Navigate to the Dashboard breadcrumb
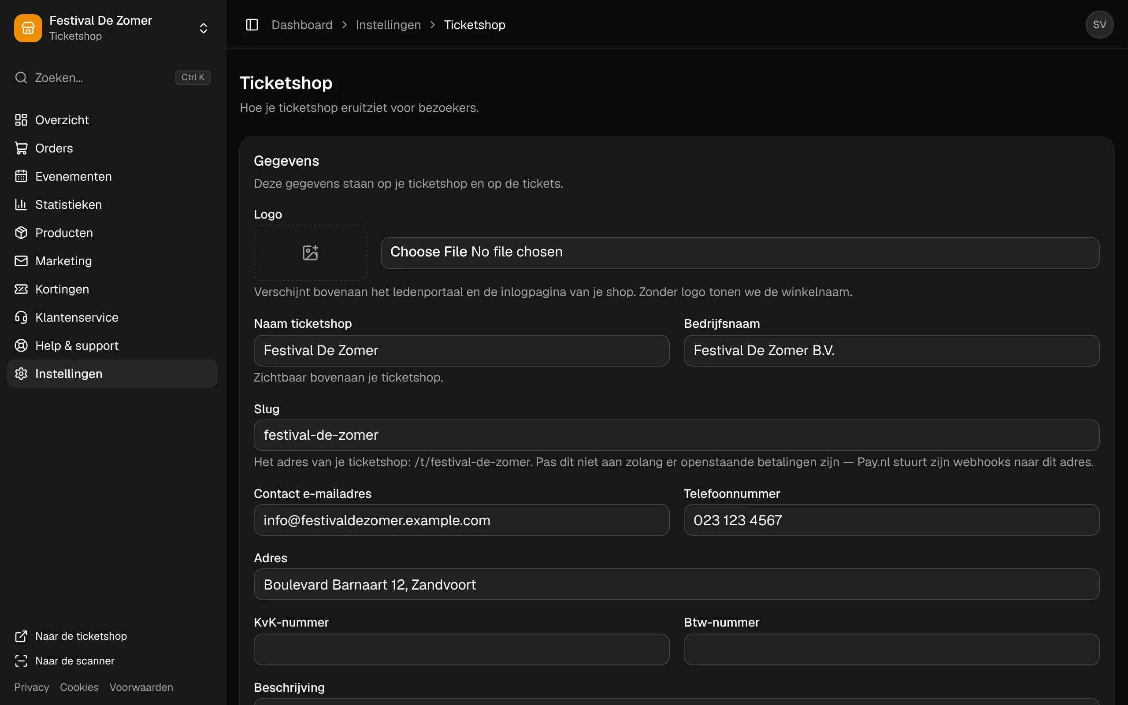Viewport: 1128px width, 705px height. coord(302,25)
